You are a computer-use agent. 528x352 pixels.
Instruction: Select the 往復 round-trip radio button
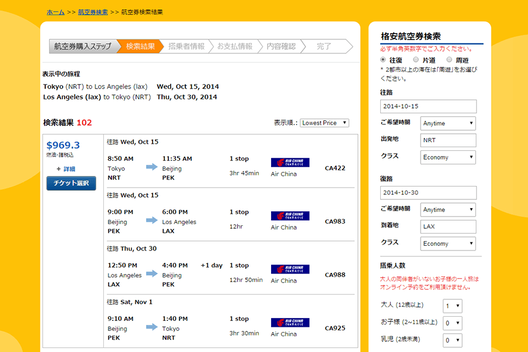click(x=383, y=60)
